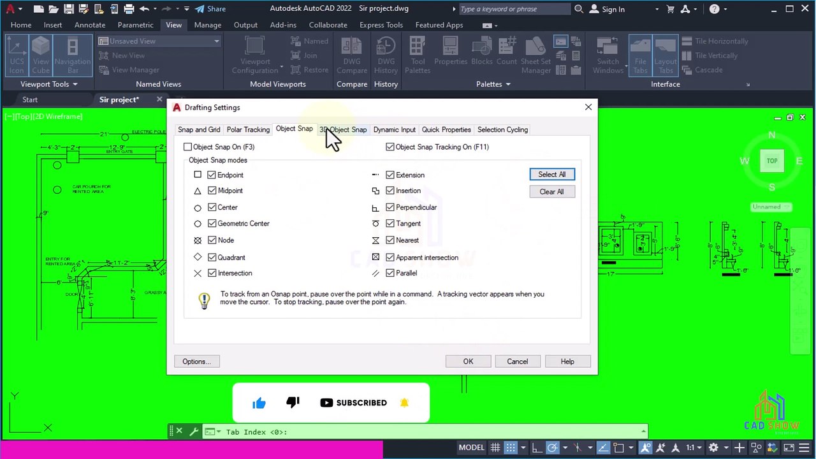Toggle object snap tracking status icon
Image resolution: width=816 pixels, height=459 pixels.
603,448
